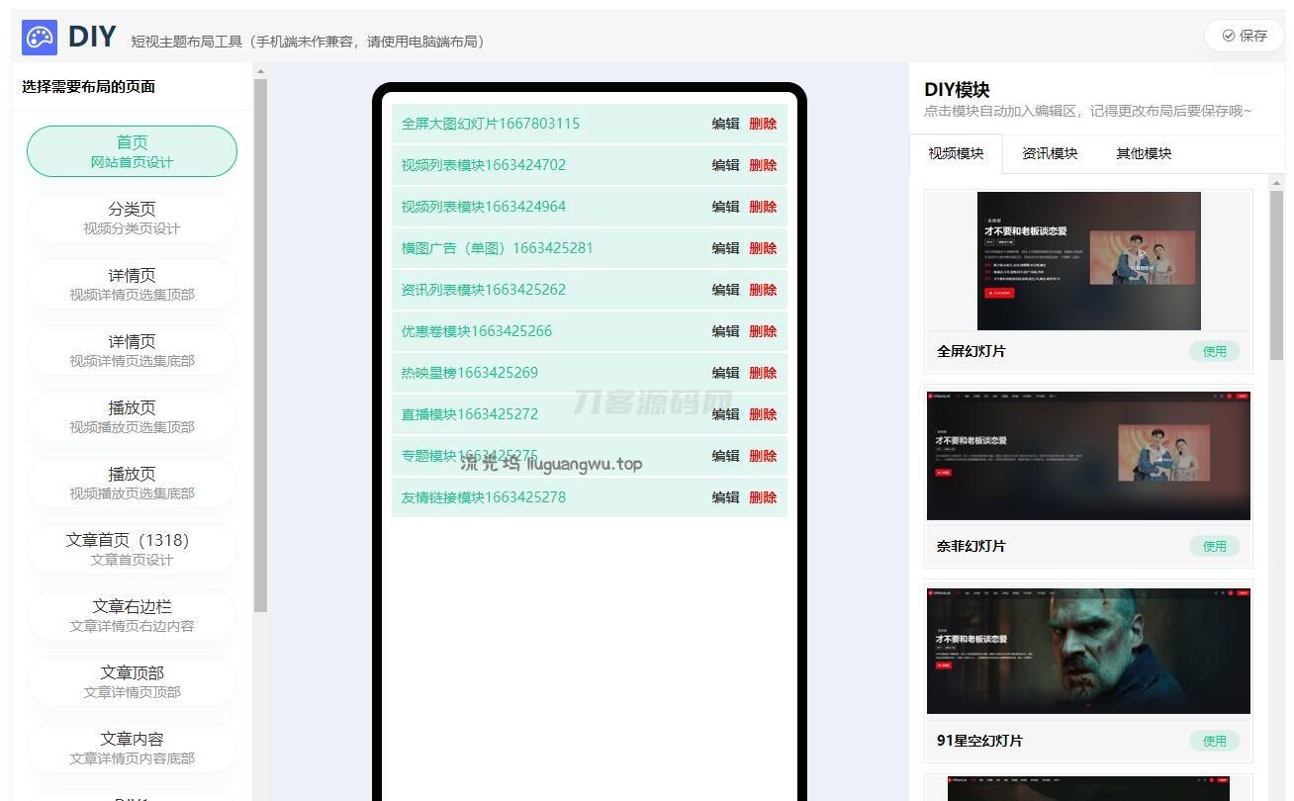Click 全屏幻灯片 preview thumbnail
Viewport: 1294px width, 801px height.
pyautogui.click(x=1088, y=261)
